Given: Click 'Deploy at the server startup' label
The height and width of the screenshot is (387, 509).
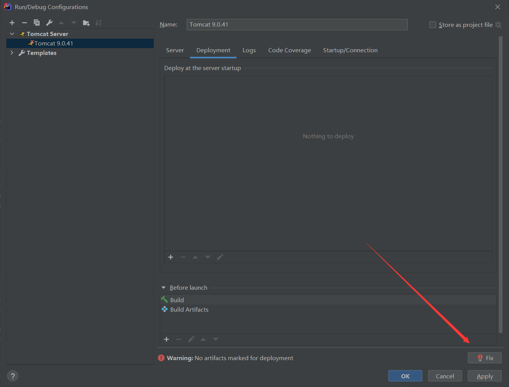Looking at the screenshot, I should point(202,68).
